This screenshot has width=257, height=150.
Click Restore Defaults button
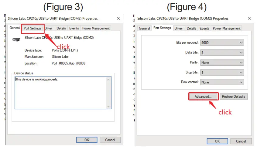(233, 97)
